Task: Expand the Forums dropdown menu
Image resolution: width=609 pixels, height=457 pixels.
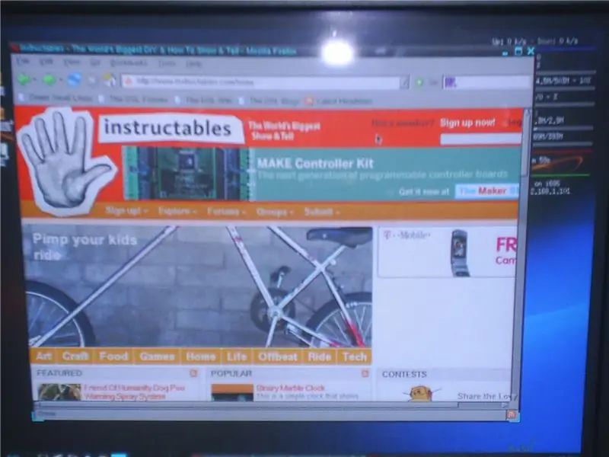Action: click(x=226, y=212)
